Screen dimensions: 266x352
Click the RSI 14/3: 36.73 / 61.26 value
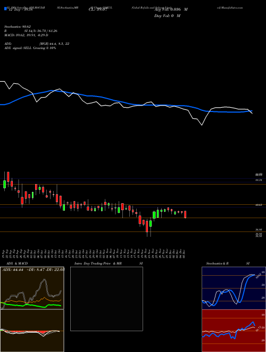41,31
